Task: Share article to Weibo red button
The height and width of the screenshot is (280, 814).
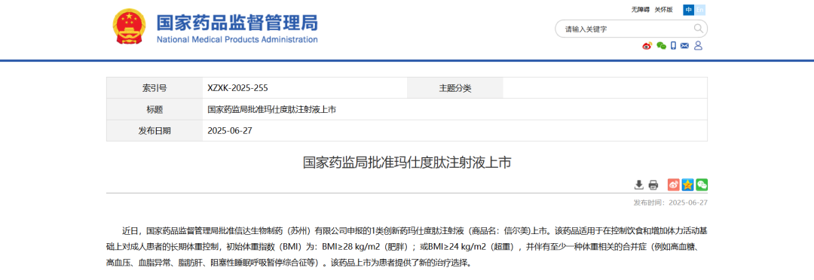Action: (673, 184)
